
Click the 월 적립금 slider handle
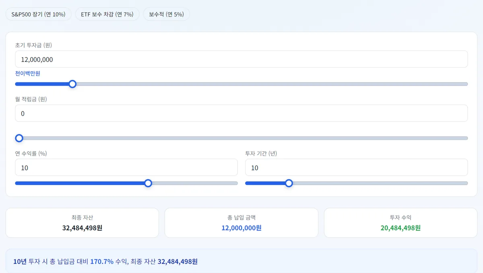tap(19, 138)
